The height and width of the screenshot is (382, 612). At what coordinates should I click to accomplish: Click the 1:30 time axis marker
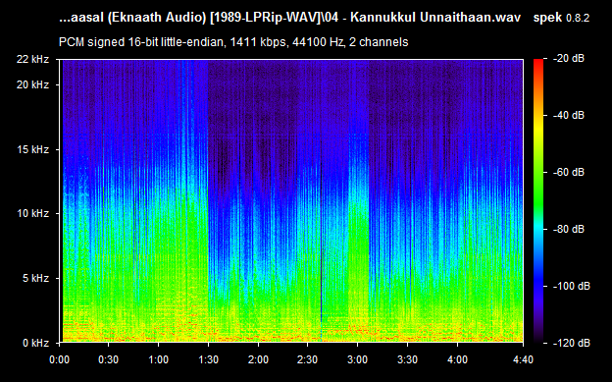click(x=208, y=359)
